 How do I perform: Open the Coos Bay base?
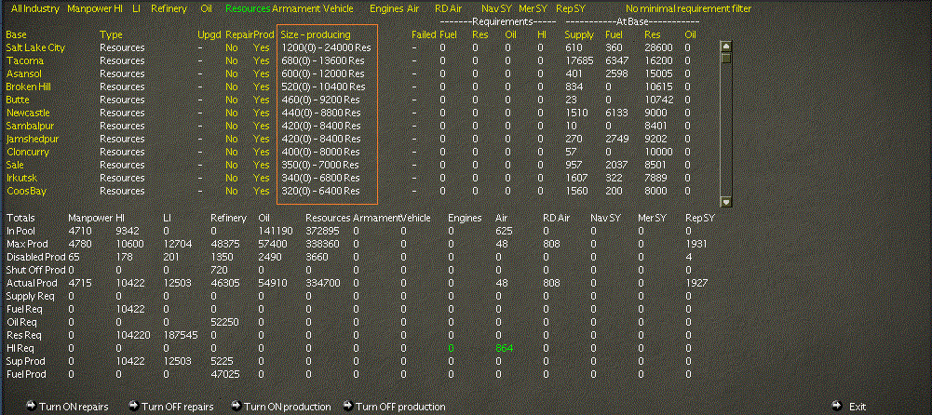click(26, 191)
